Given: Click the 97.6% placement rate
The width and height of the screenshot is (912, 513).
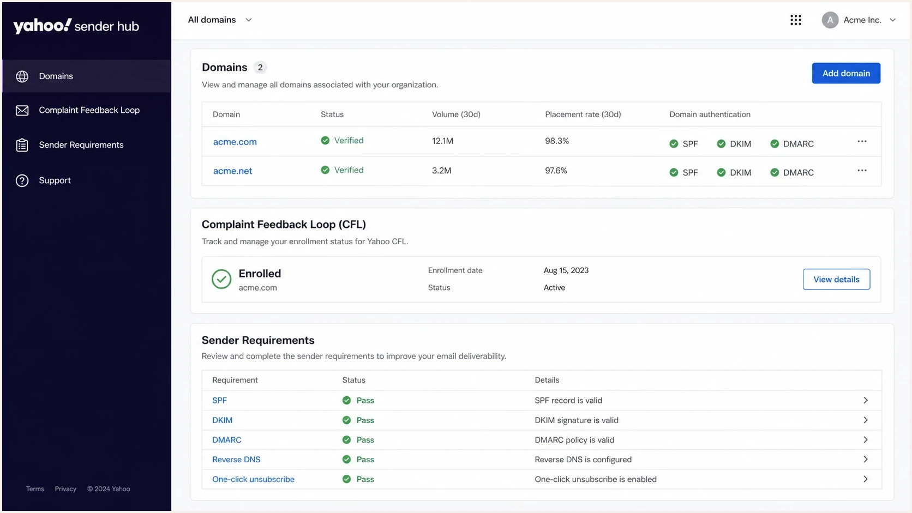Looking at the screenshot, I should (556, 171).
